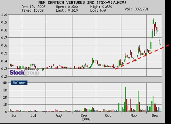Click the '2M' volume axis label
The height and width of the screenshot is (124, 171).
tap(5, 97)
